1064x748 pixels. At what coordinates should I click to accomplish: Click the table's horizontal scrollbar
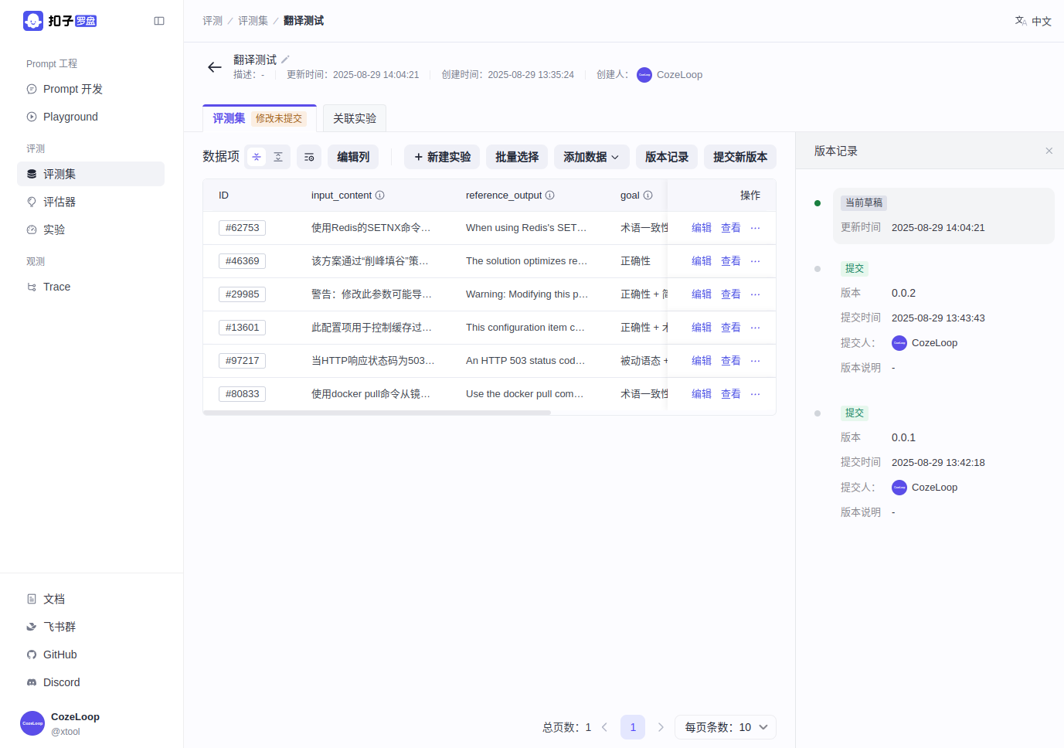(377, 413)
